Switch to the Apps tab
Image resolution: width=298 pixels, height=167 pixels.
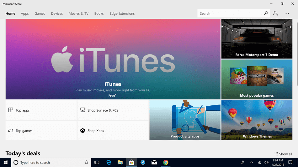click(x=25, y=13)
